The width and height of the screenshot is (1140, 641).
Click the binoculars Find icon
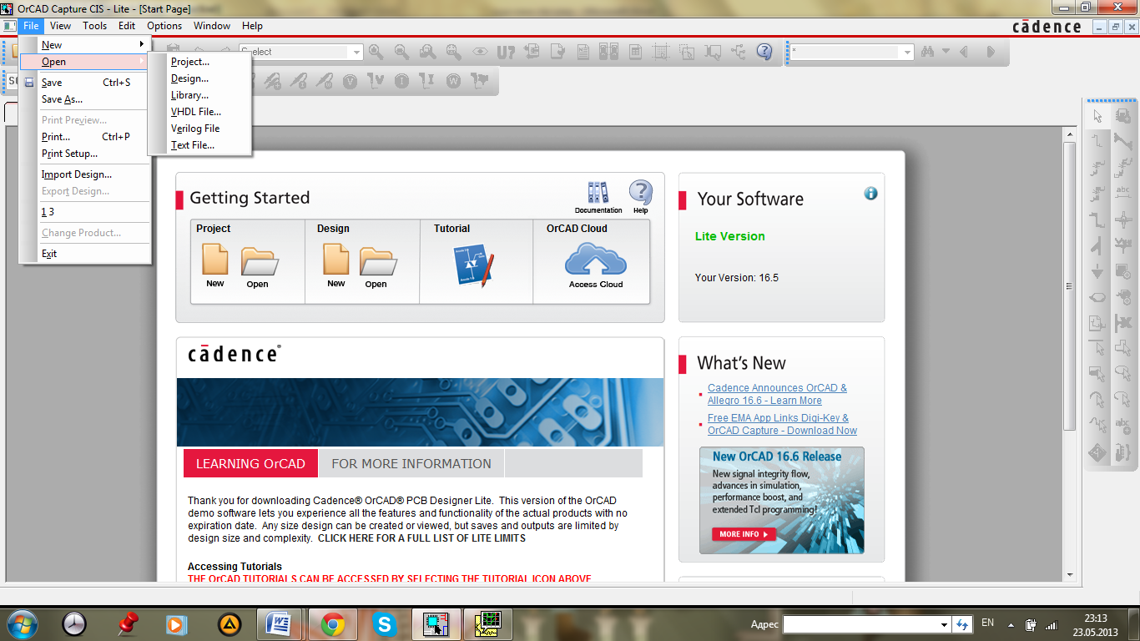pos(927,52)
